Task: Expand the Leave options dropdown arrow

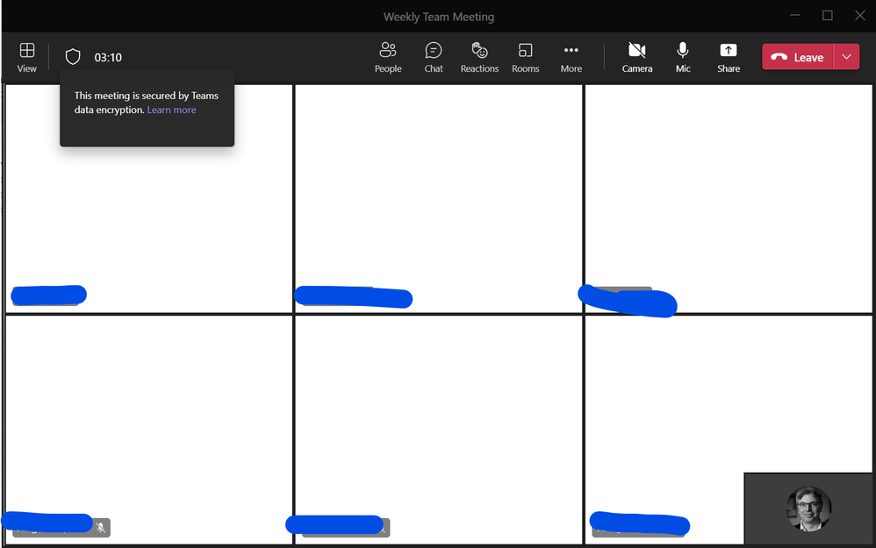Action: 846,57
